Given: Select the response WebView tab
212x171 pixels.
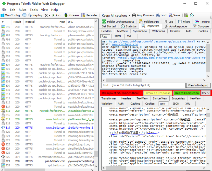Looking at the screenshot, I should tap(107, 104).
